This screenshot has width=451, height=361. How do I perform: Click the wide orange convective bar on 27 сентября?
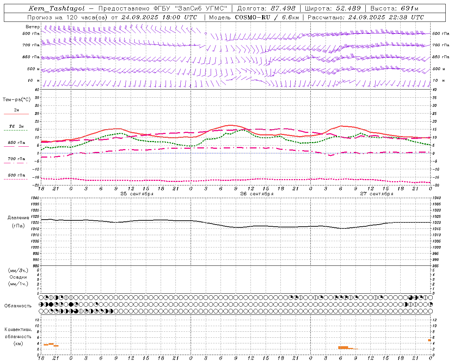(343, 348)
